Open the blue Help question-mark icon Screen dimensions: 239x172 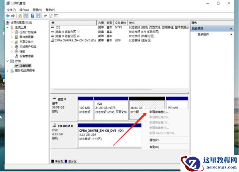[x=33, y=16]
